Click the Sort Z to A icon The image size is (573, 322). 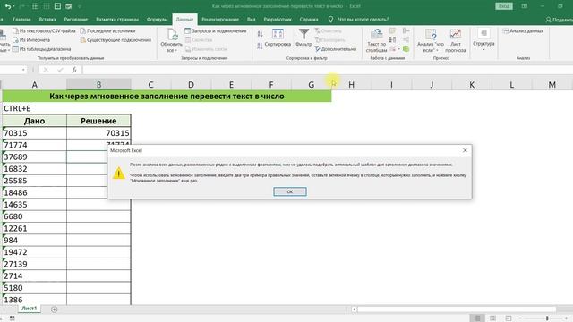pyautogui.click(x=260, y=46)
